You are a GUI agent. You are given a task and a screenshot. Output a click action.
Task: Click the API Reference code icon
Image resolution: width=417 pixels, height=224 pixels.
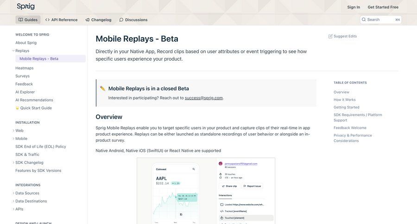47,20
